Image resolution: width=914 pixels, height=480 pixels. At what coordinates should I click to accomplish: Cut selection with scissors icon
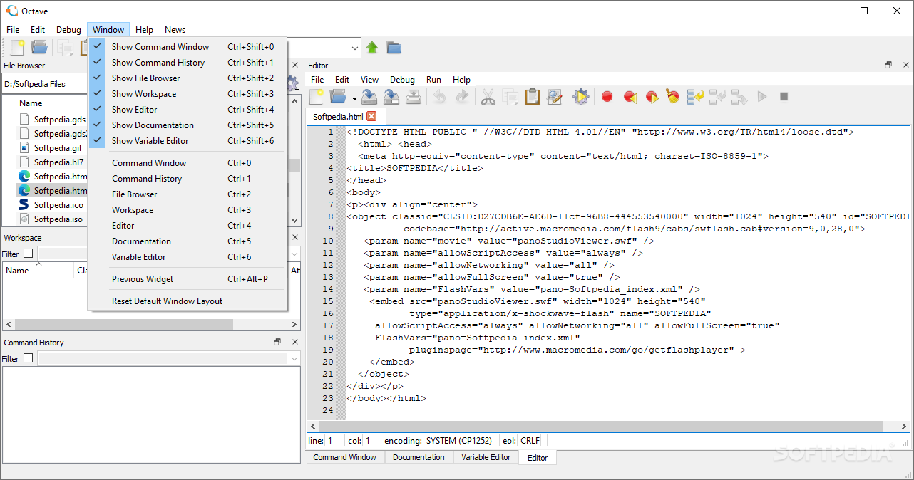point(488,97)
